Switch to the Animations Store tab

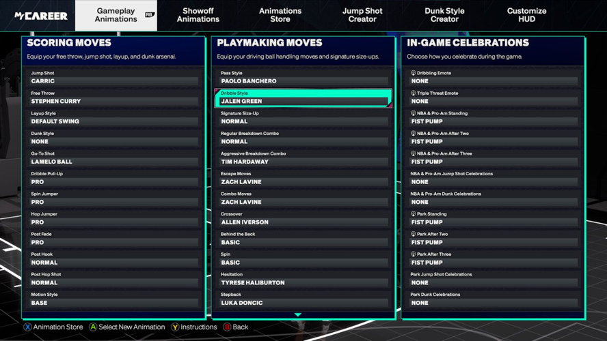280,15
